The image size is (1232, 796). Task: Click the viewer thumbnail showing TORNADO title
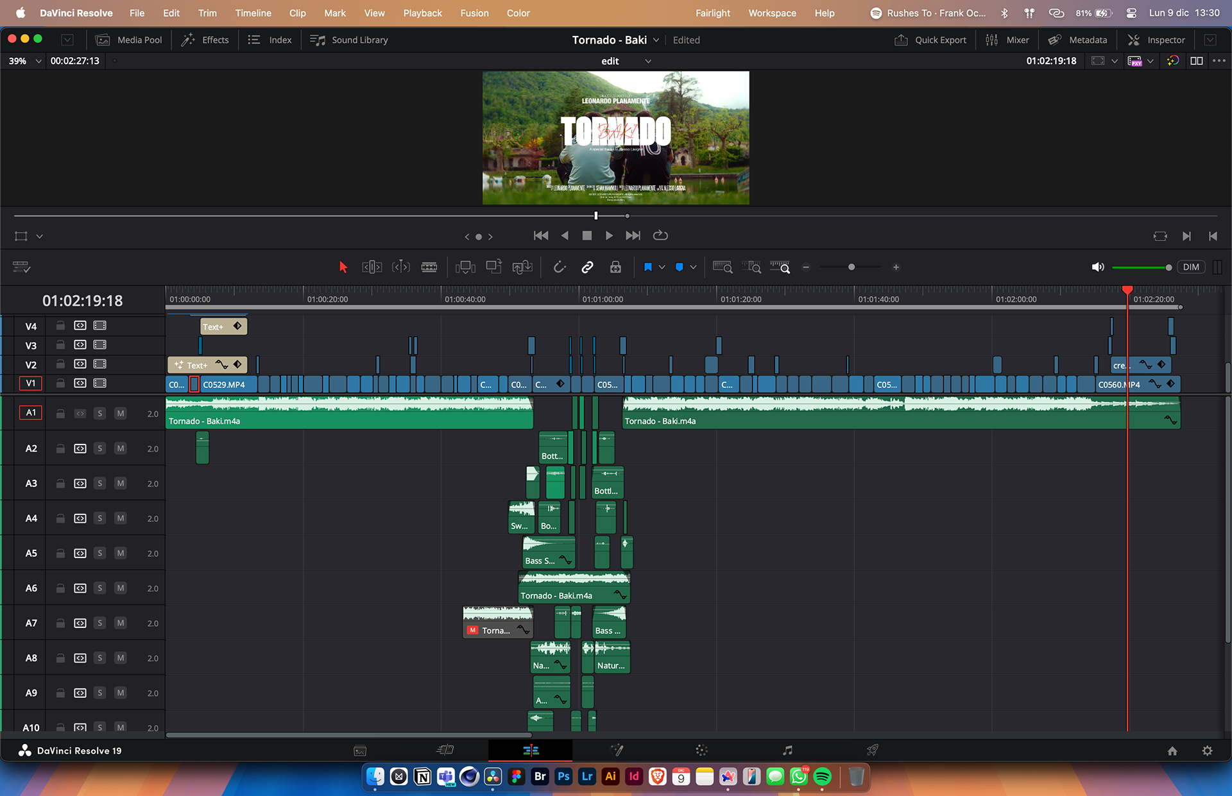616,138
